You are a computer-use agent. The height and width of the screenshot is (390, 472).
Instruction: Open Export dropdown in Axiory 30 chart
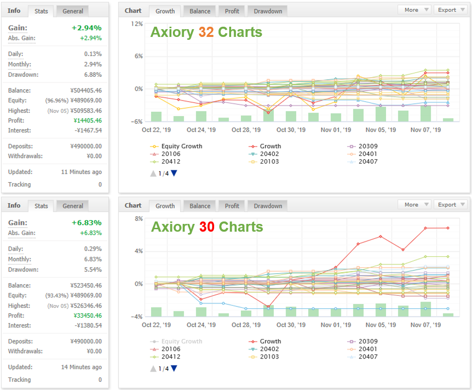[x=451, y=205]
